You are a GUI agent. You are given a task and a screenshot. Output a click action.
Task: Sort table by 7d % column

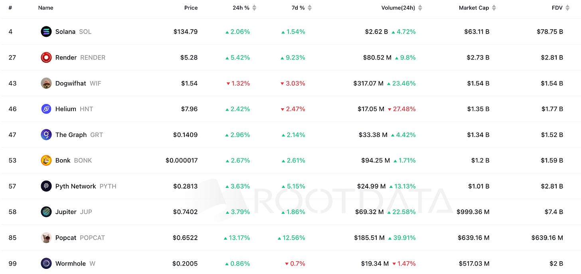point(310,8)
